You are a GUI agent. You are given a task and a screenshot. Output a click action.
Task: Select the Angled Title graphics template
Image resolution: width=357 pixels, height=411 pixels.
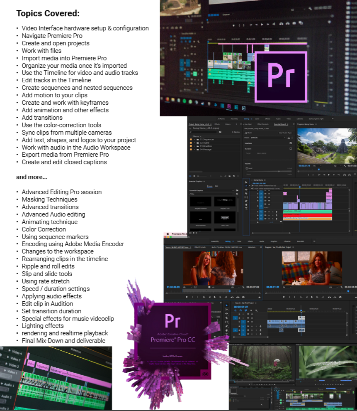tap(225, 201)
